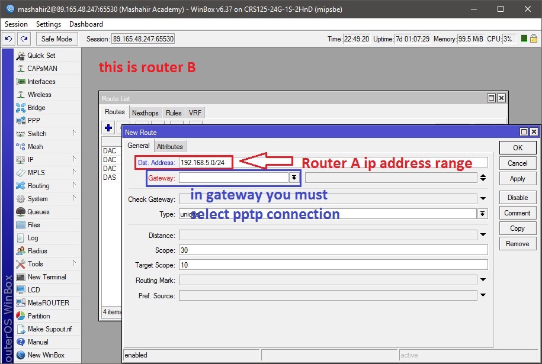Switch to Rules tab in Route List
542x364 pixels.
[x=174, y=113]
